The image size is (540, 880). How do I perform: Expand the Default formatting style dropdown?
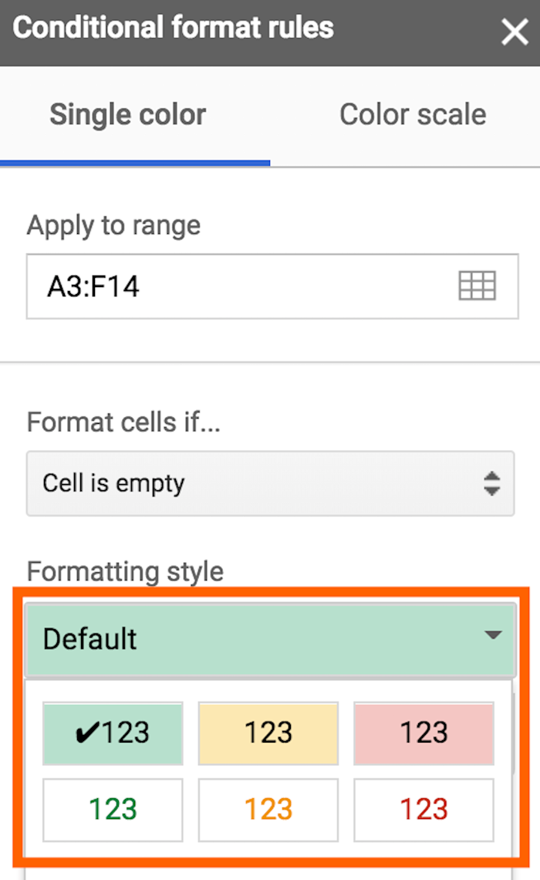pyautogui.click(x=270, y=639)
